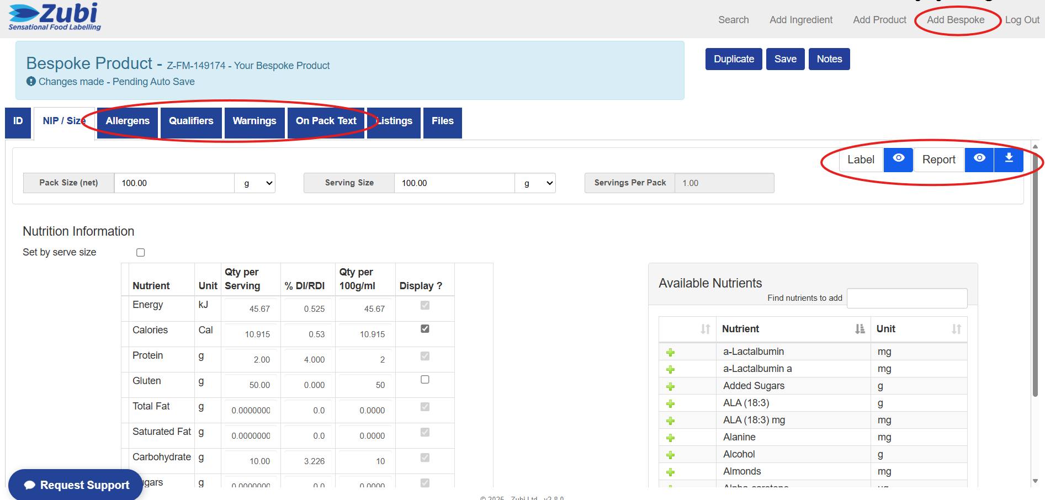Image resolution: width=1045 pixels, height=500 pixels.
Task: Uncheck the Calories display checkbox
Action: point(425,328)
